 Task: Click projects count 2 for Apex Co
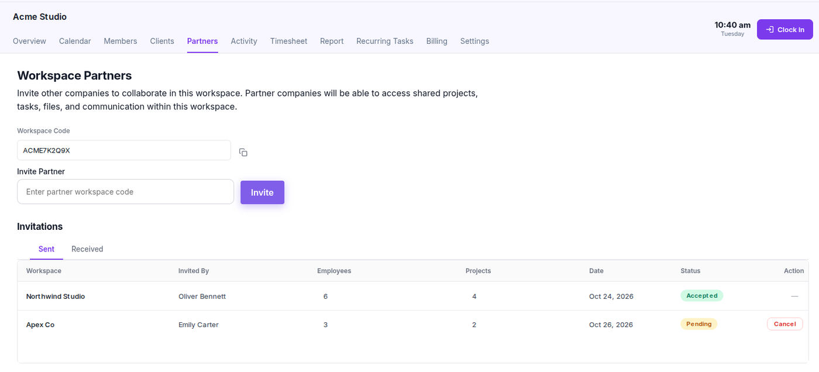tap(474, 325)
